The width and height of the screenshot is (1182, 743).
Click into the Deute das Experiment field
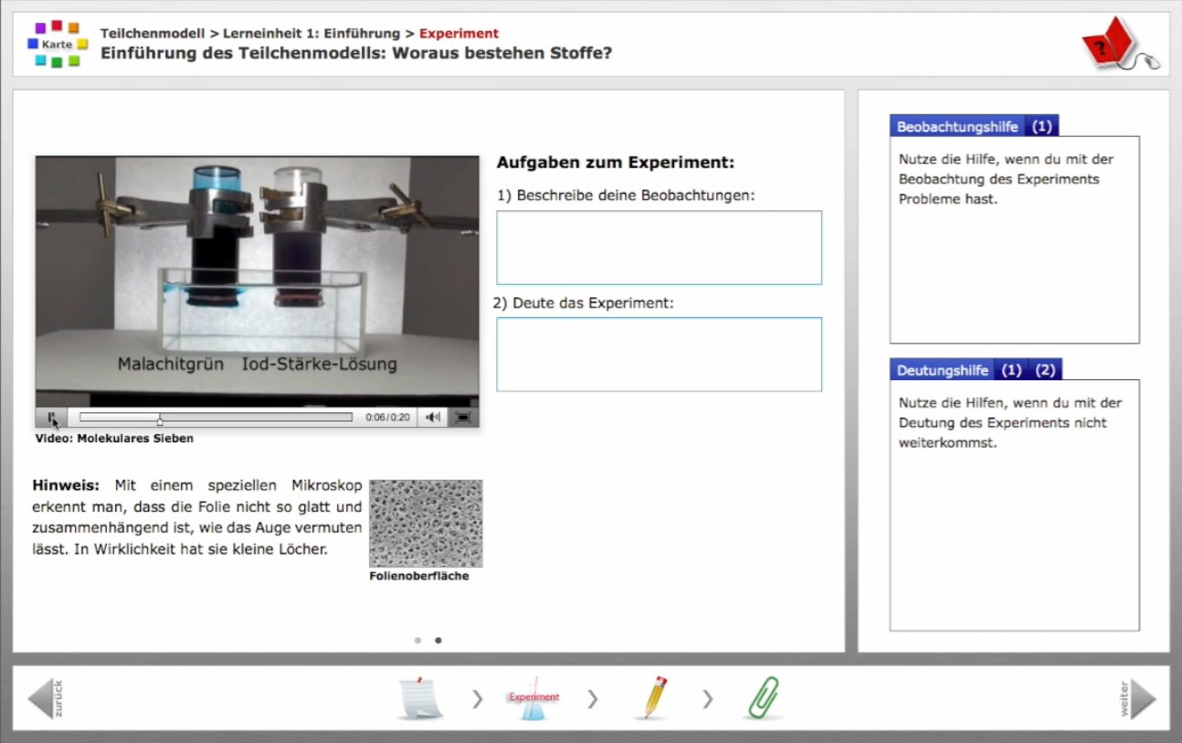(x=659, y=355)
